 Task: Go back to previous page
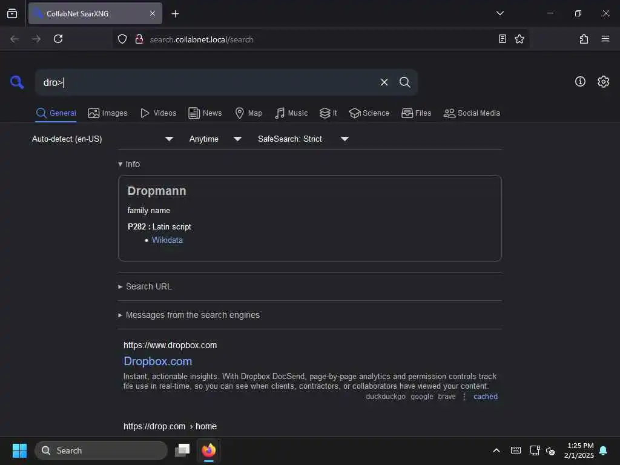coord(15,39)
